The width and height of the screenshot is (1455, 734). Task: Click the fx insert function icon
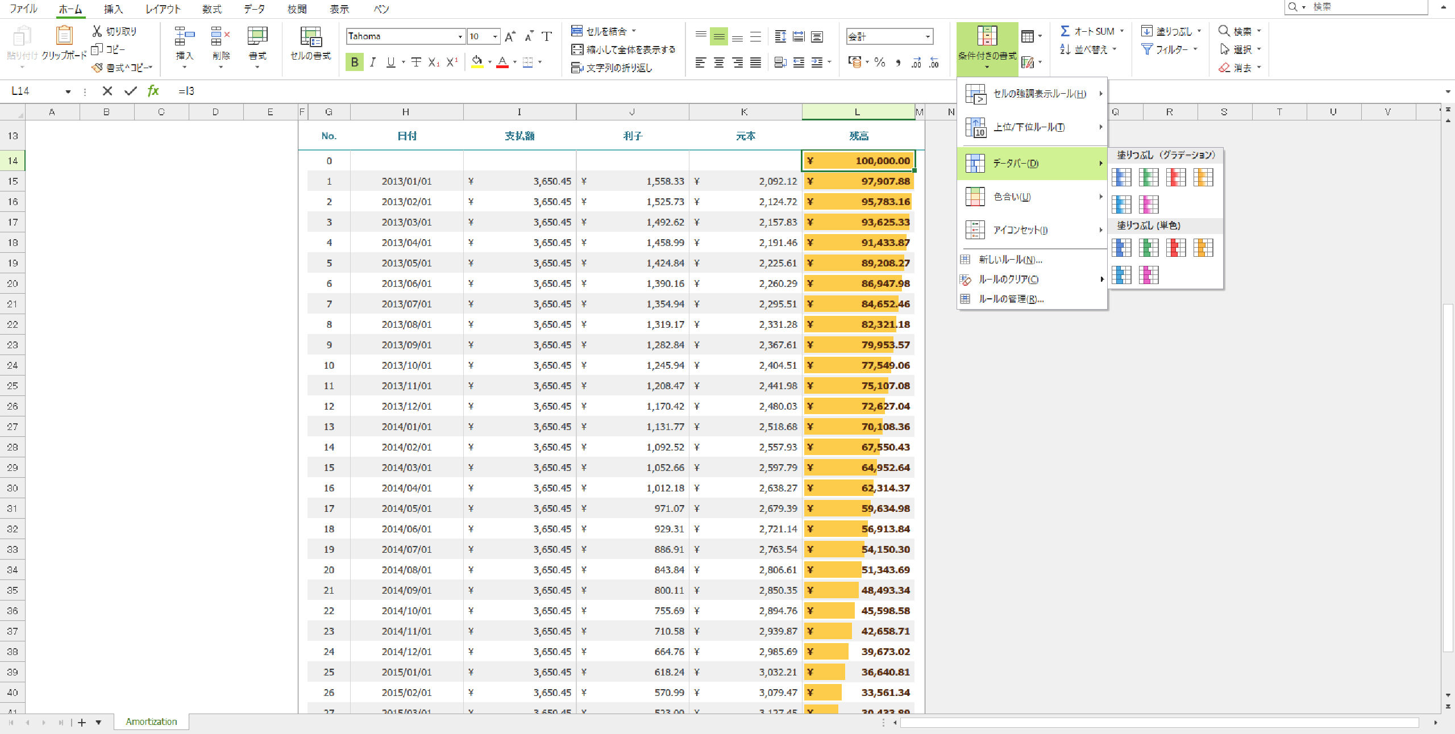click(153, 91)
